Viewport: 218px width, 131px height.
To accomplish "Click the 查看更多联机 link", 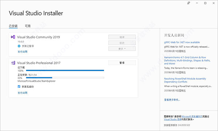I will [172, 100].
